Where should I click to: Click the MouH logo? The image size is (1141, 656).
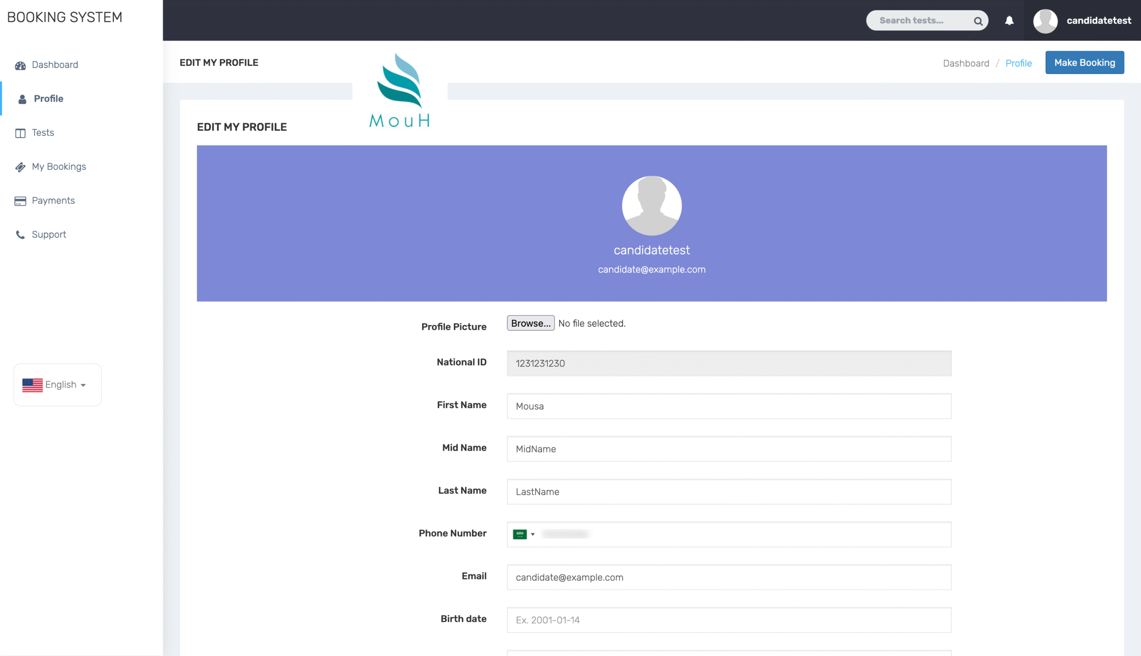(399, 91)
